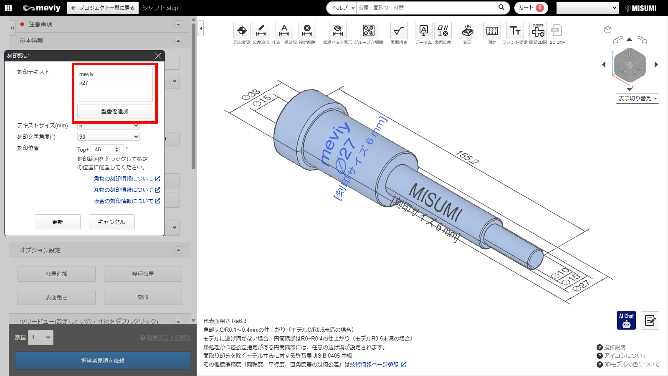Open the view switch (表示切り替え) dropdown
The image size is (668, 376).
[637, 99]
